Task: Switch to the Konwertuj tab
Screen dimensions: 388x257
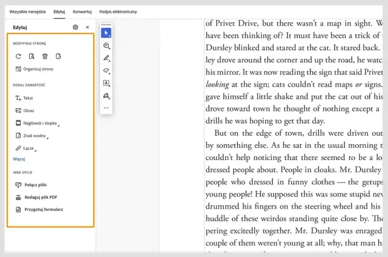Action: tap(82, 12)
